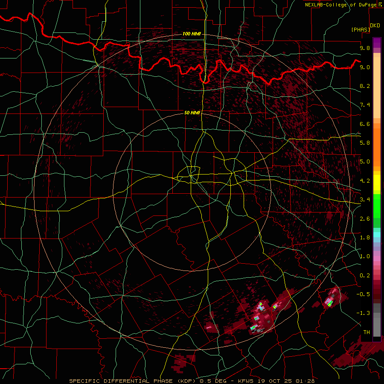
Task: Click the 50 NMI range ring label
Action: (192, 113)
